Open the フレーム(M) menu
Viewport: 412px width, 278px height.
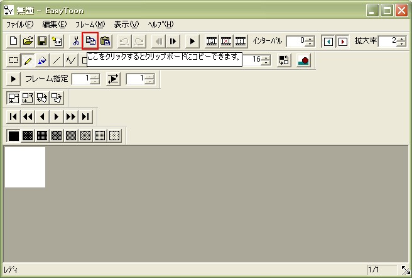tap(90, 25)
